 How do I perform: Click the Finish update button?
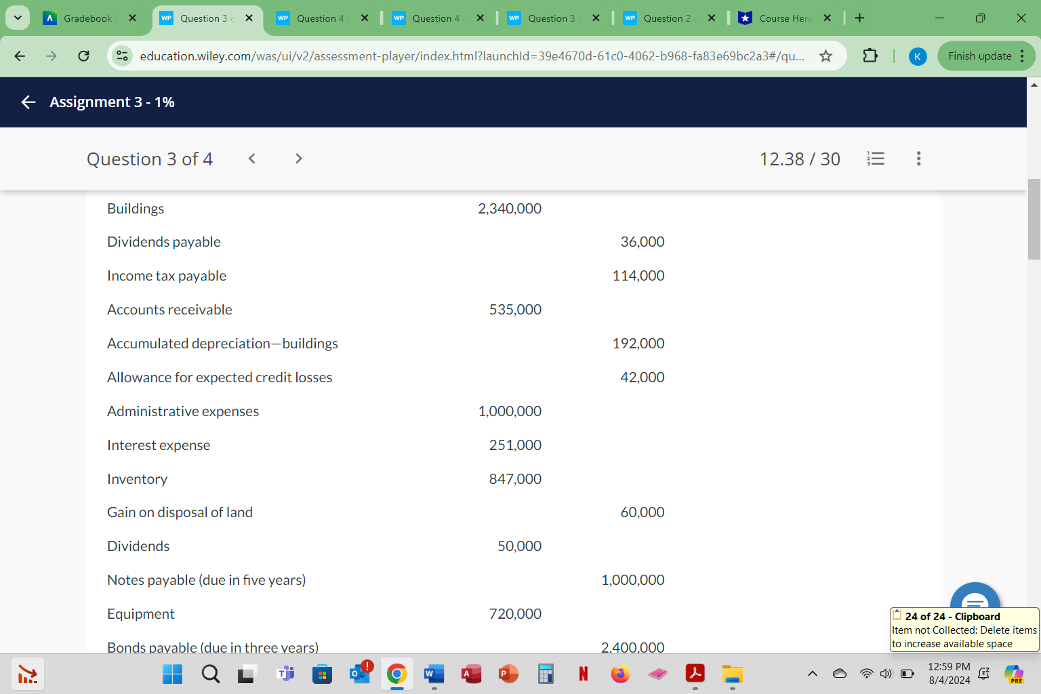coord(980,56)
